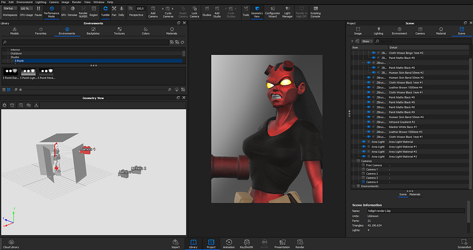The image size is (473, 250).
Task: Open the Scripting Console
Action: pyautogui.click(x=316, y=12)
